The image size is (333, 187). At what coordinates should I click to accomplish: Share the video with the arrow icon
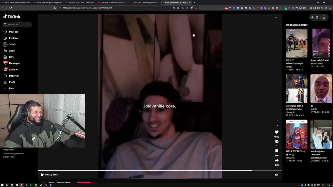pos(277,161)
